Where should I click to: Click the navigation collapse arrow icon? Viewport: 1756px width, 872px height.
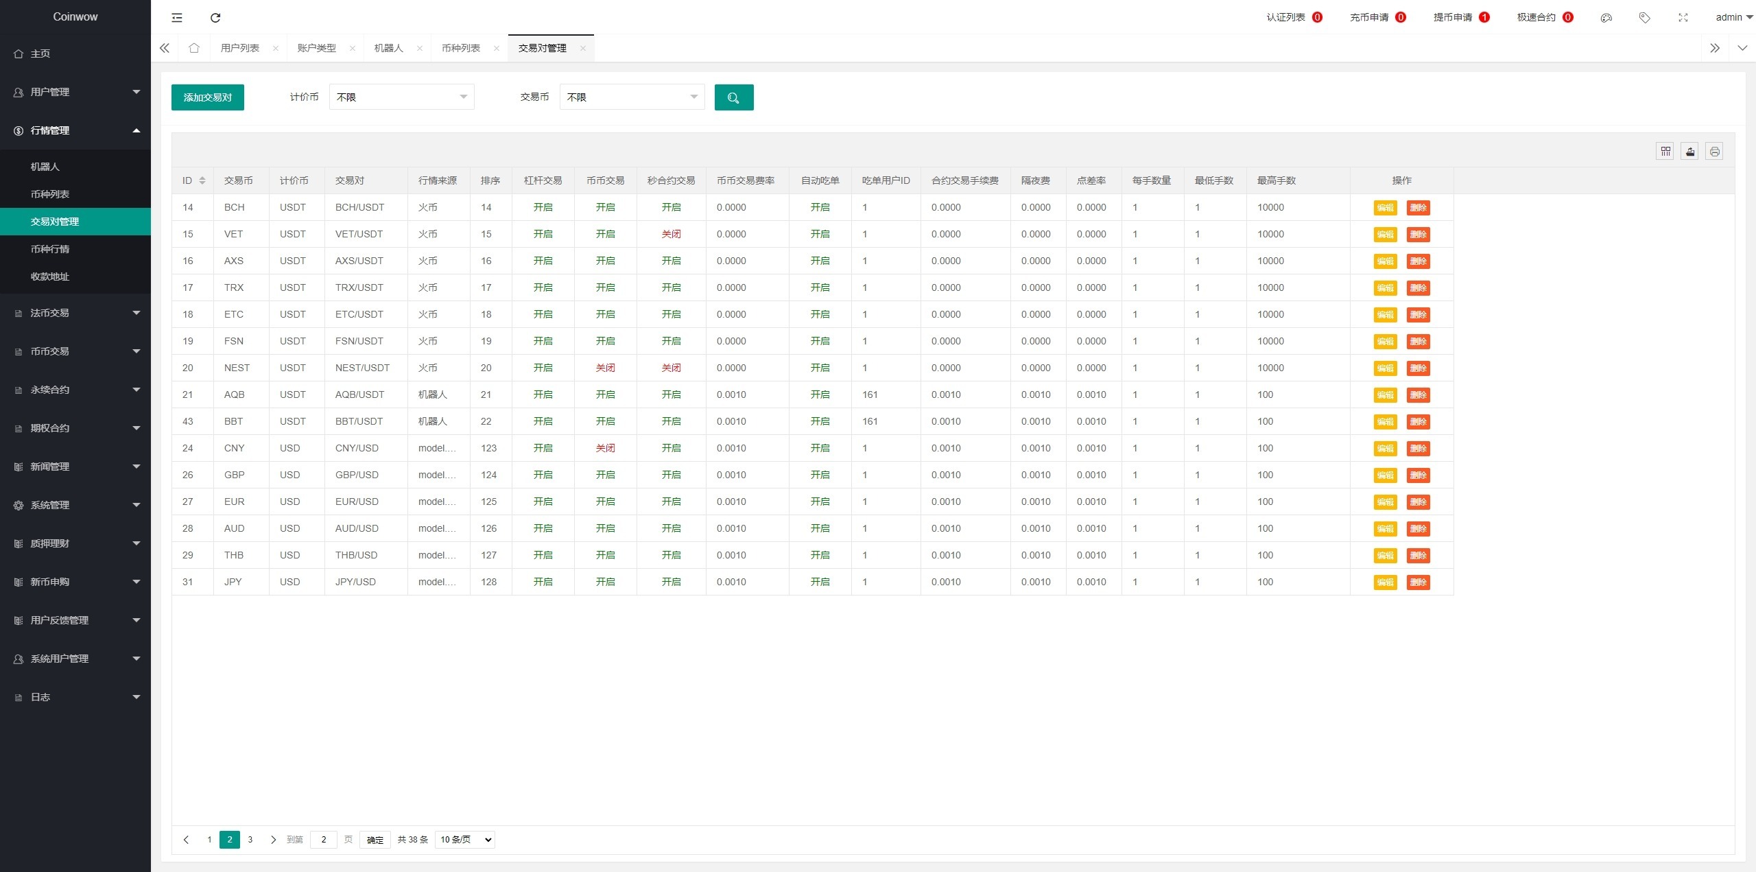(x=176, y=17)
